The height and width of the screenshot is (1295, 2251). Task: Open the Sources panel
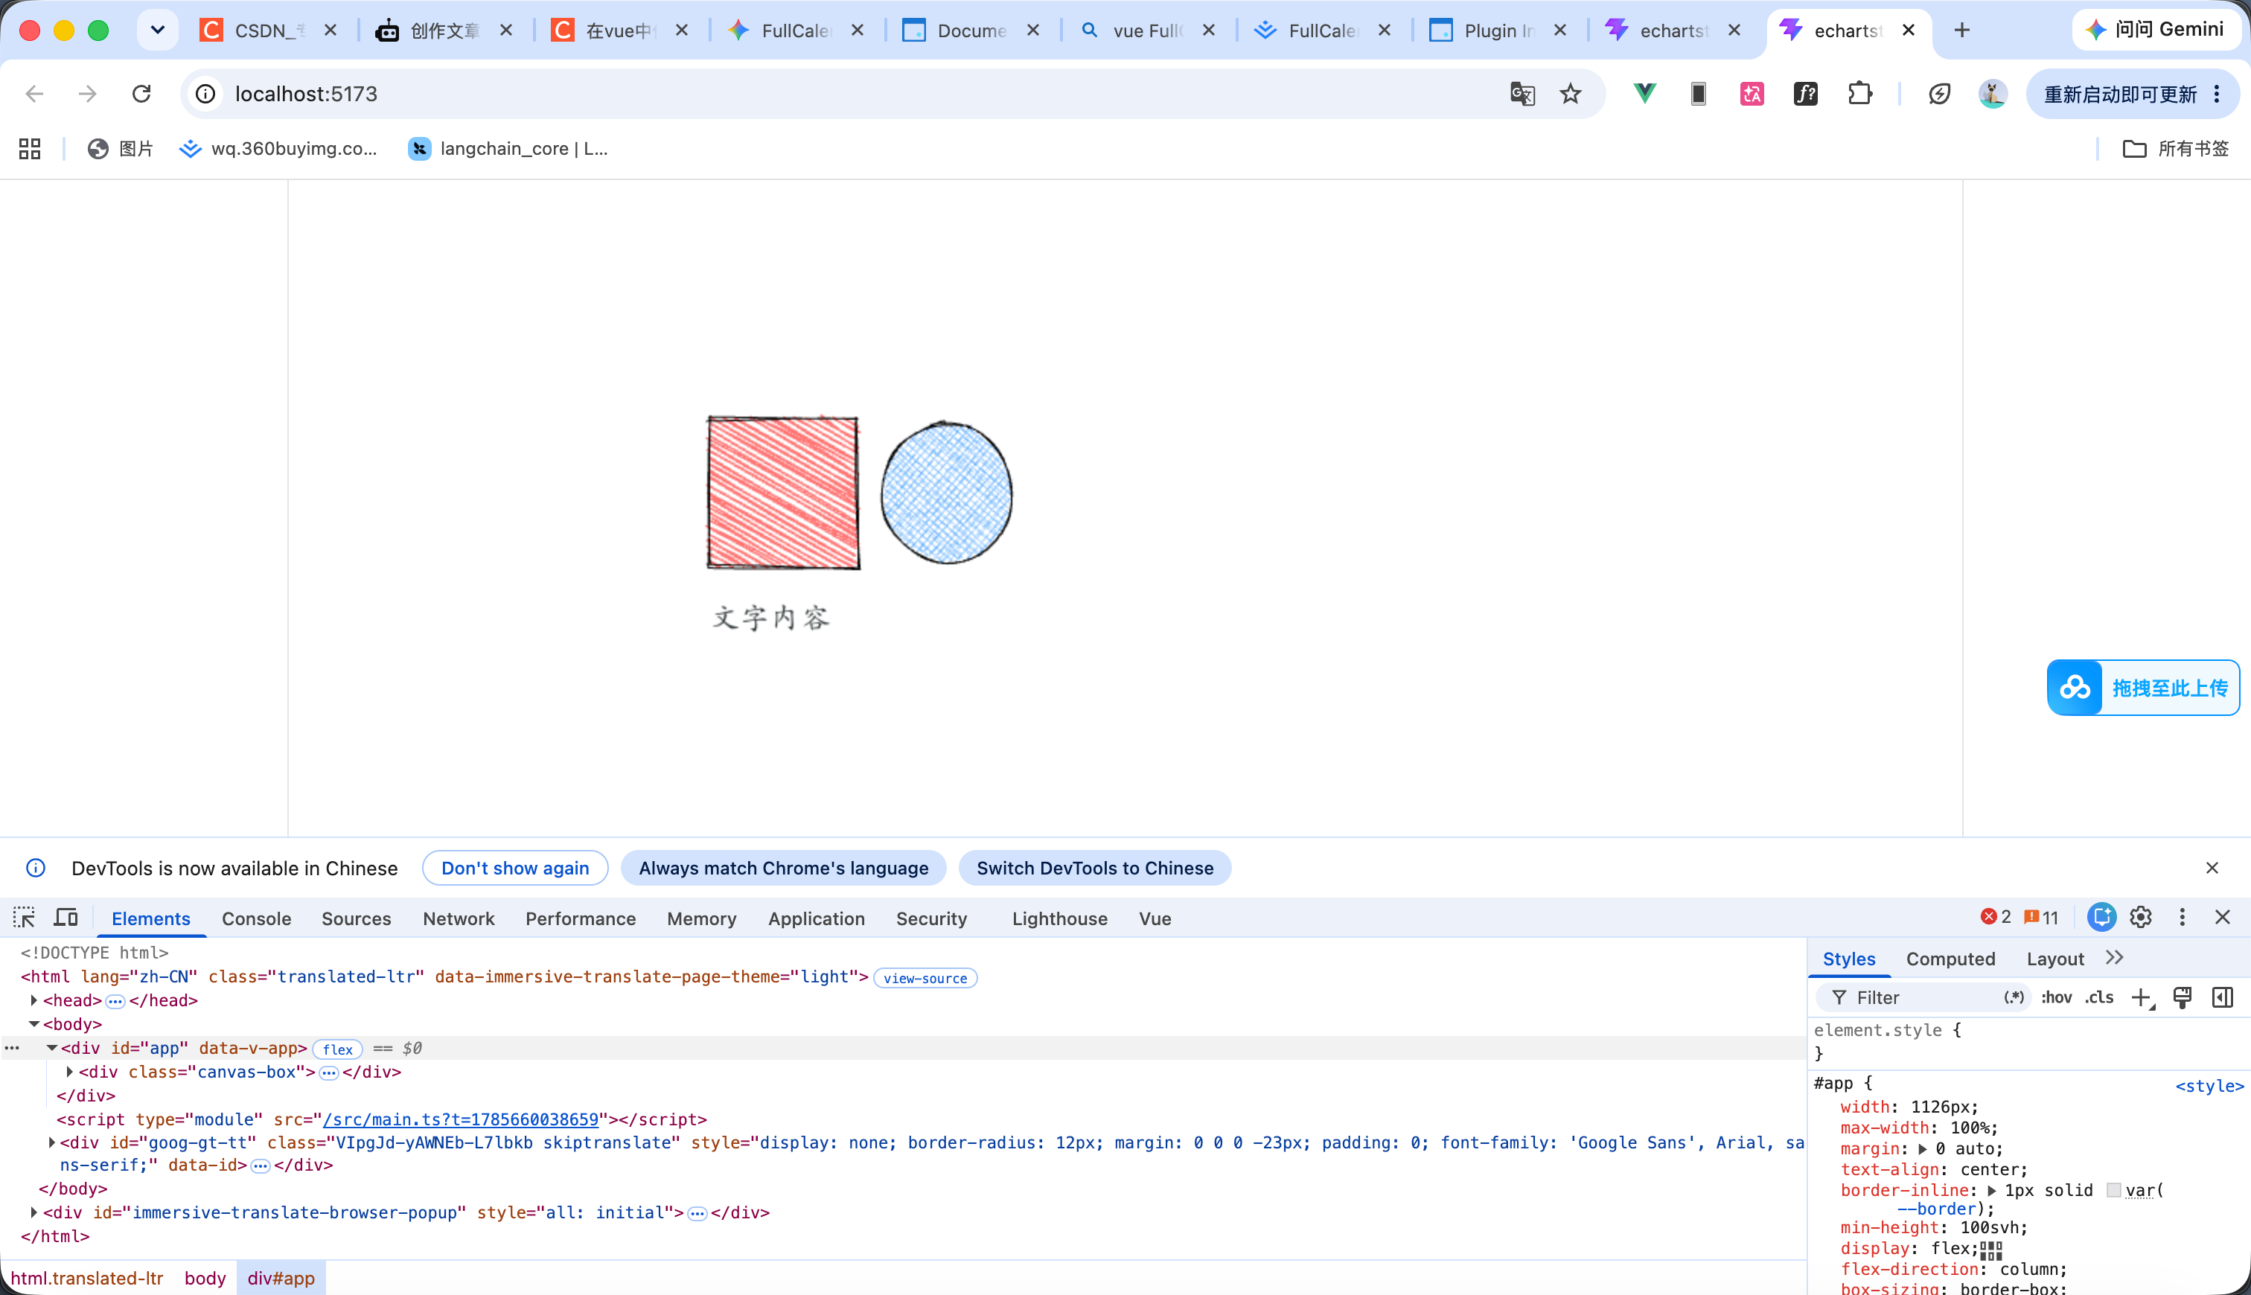[x=356, y=918]
